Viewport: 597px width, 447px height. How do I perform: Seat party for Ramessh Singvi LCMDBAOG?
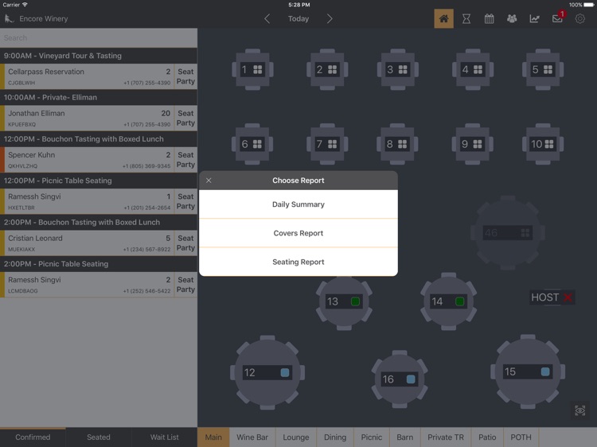(x=185, y=285)
